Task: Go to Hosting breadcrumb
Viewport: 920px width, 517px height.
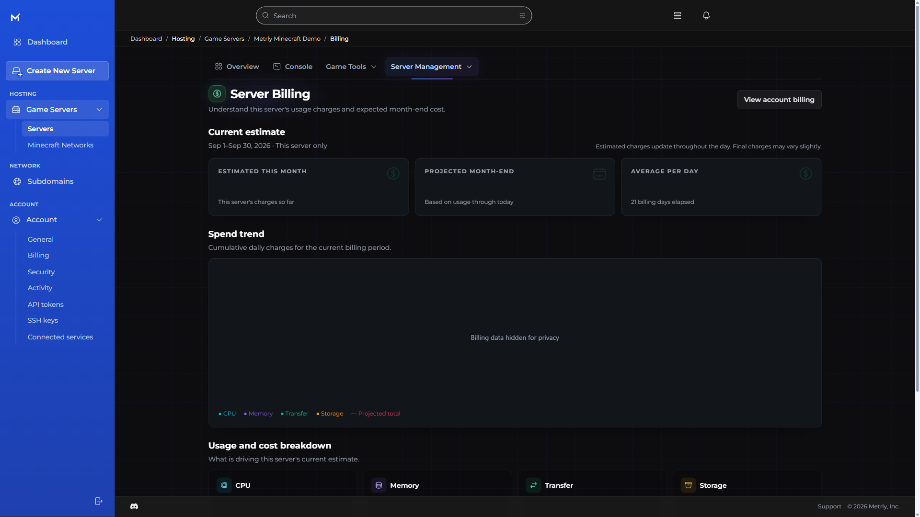Action: click(183, 39)
